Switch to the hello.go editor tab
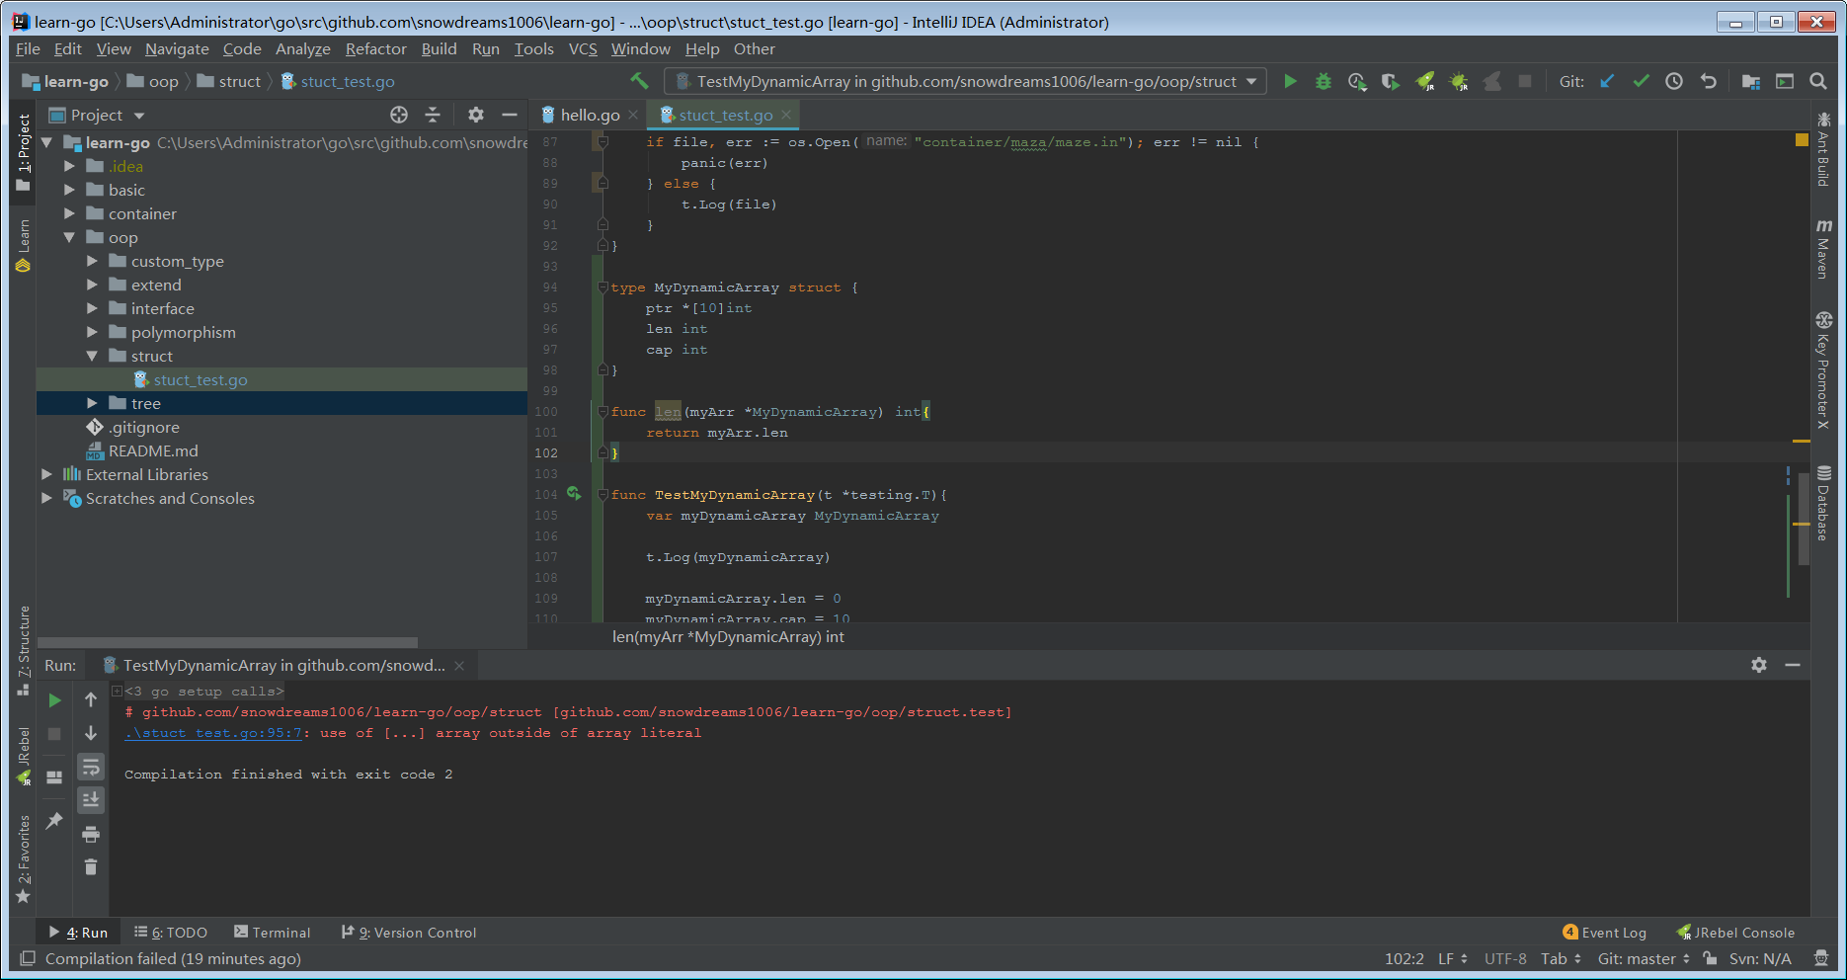The height and width of the screenshot is (980, 1847). (x=589, y=115)
